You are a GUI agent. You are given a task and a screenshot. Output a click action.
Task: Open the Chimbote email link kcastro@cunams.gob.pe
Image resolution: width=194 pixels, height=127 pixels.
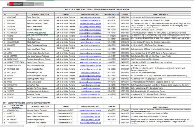(x=90, y=116)
